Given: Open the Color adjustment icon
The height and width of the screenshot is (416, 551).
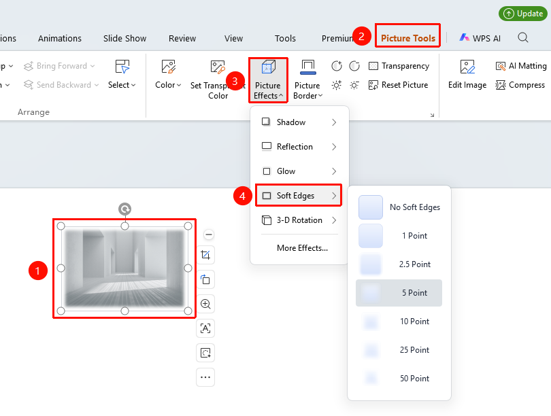Looking at the screenshot, I should point(168,67).
